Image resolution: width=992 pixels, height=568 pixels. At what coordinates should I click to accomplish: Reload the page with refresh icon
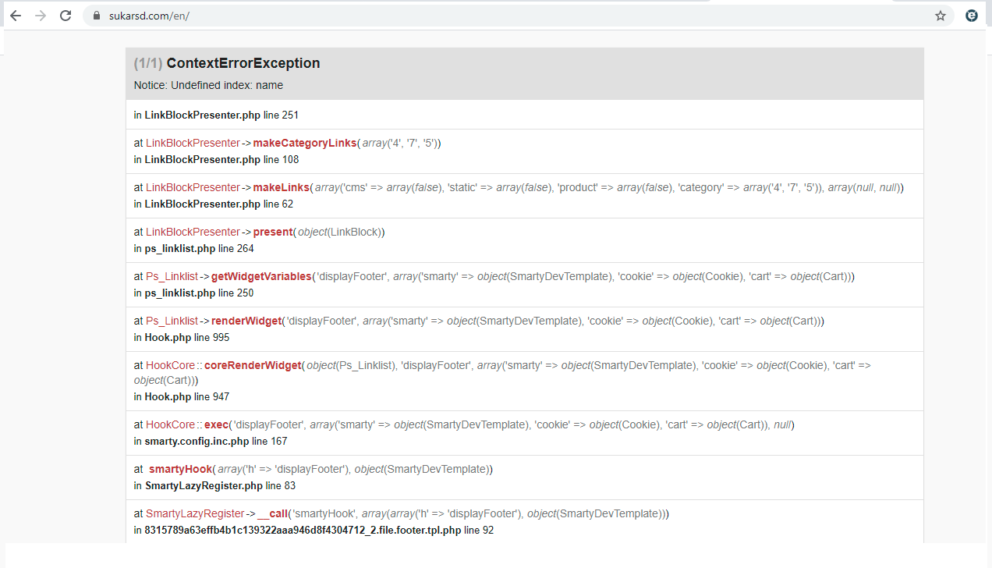(x=66, y=16)
